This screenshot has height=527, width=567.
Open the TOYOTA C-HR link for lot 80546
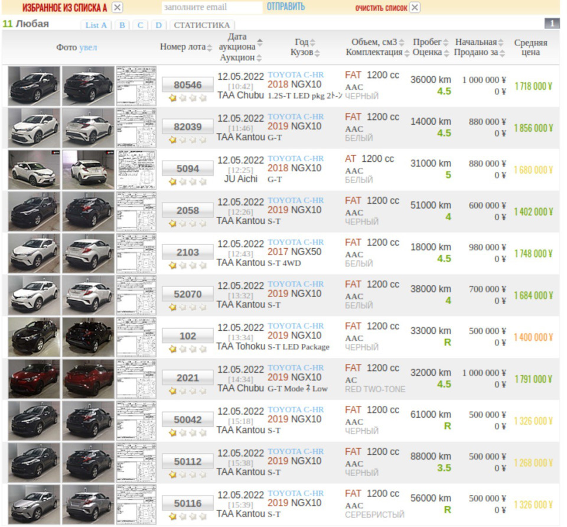296,75
